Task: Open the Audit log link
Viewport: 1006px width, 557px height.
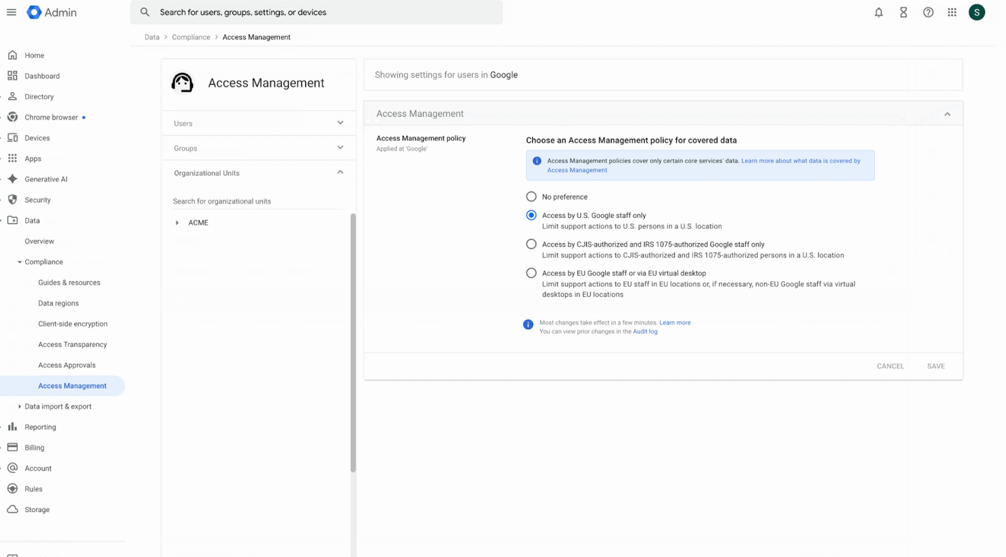Action: click(x=645, y=332)
